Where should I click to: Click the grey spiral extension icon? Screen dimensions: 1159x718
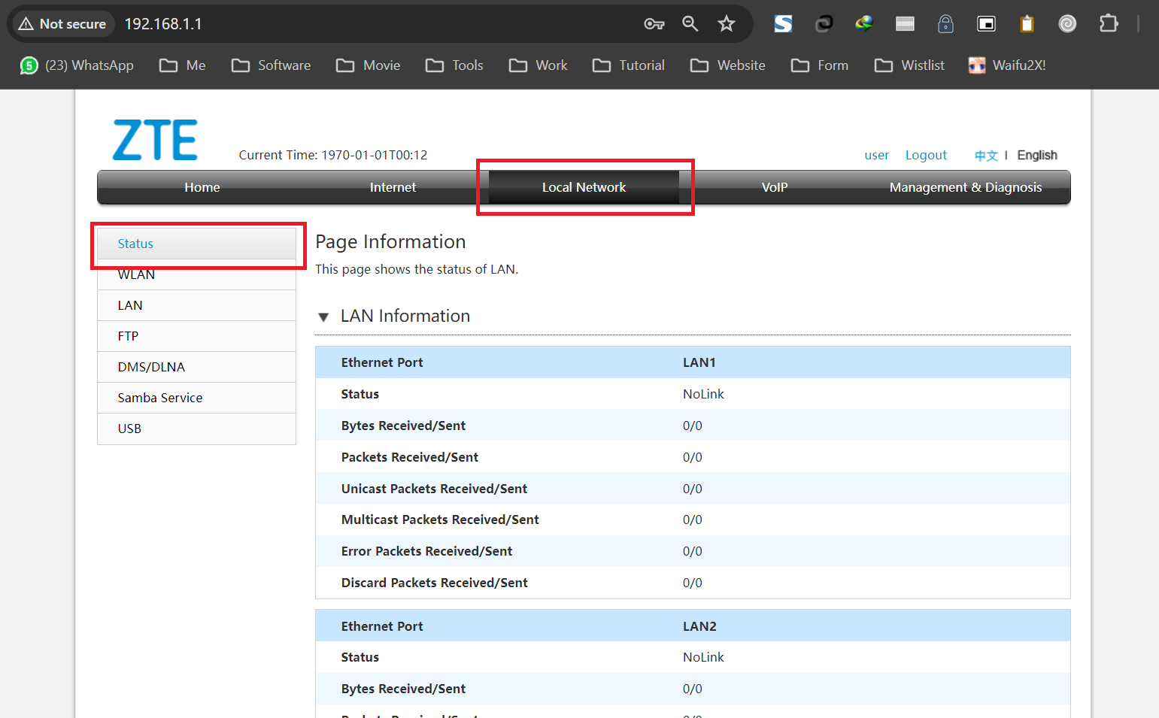(1067, 24)
